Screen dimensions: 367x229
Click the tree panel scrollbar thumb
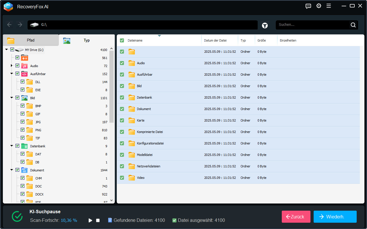[x=112, y=87]
